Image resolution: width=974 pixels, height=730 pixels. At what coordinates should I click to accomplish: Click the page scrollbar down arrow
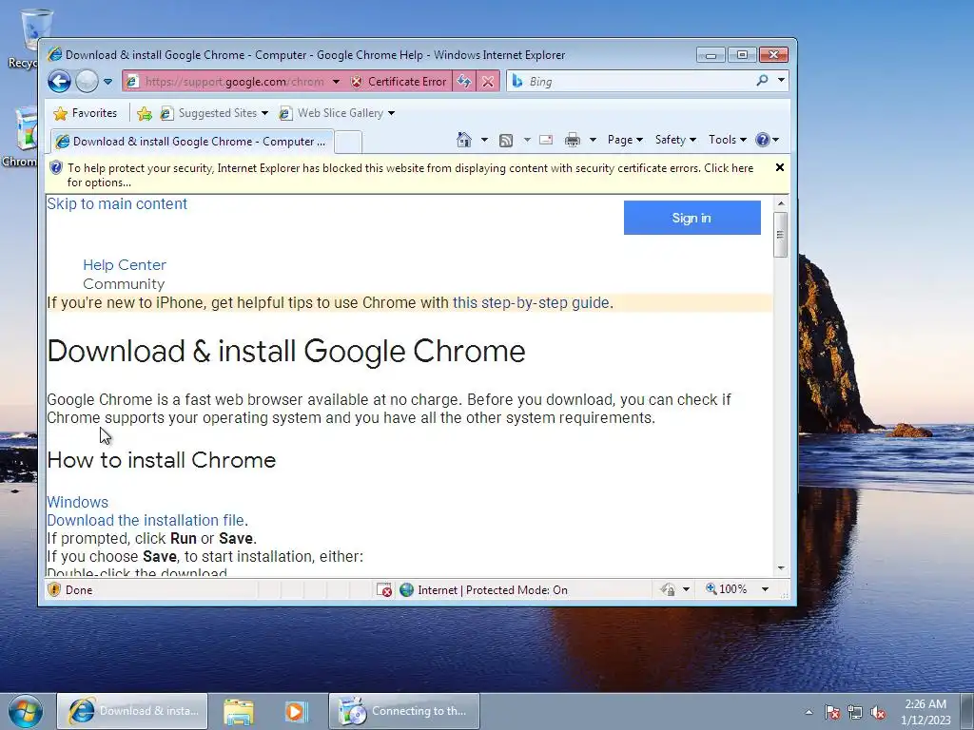pyautogui.click(x=781, y=568)
